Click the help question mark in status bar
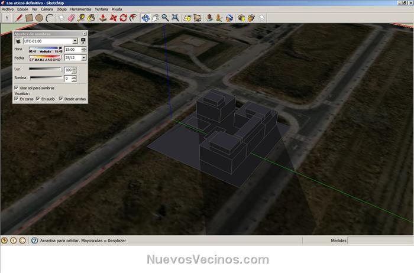Viewport: 414px width, 273px height. 34,240
